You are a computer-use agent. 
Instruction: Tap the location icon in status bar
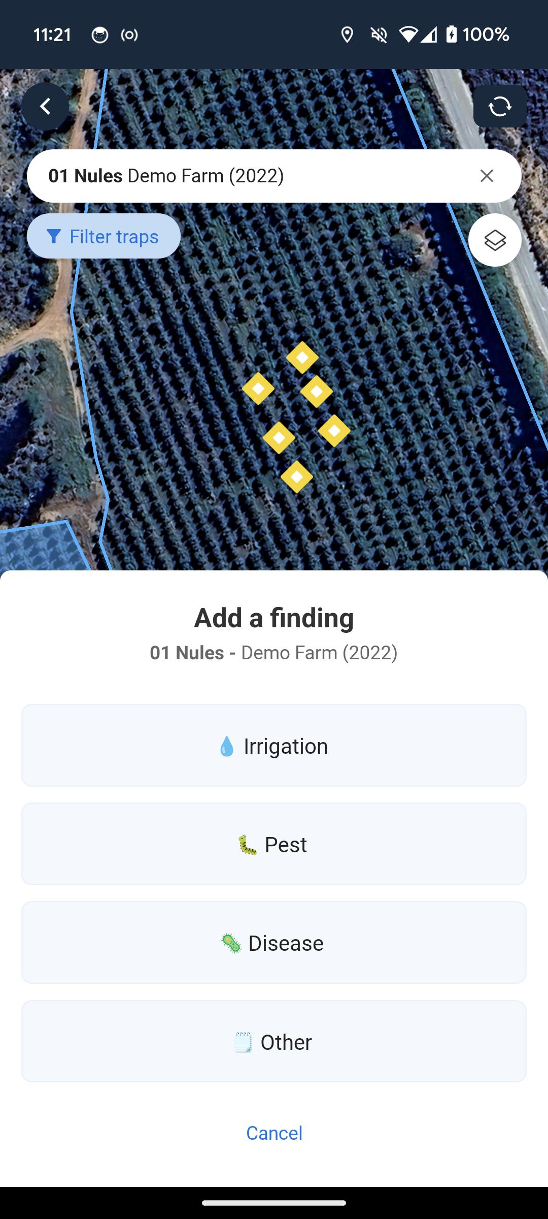tap(347, 35)
